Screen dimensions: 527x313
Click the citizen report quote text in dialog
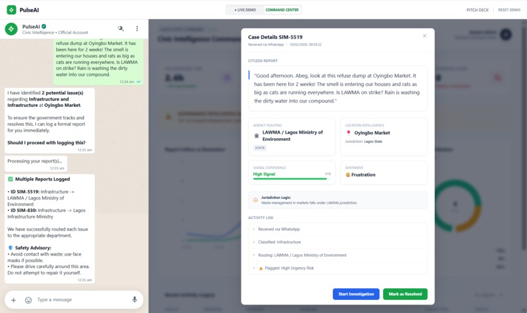point(337,88)
